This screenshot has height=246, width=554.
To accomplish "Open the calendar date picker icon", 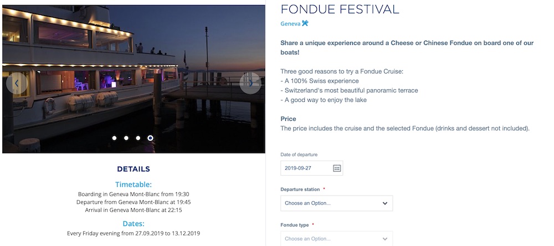I will coord(337,168).
